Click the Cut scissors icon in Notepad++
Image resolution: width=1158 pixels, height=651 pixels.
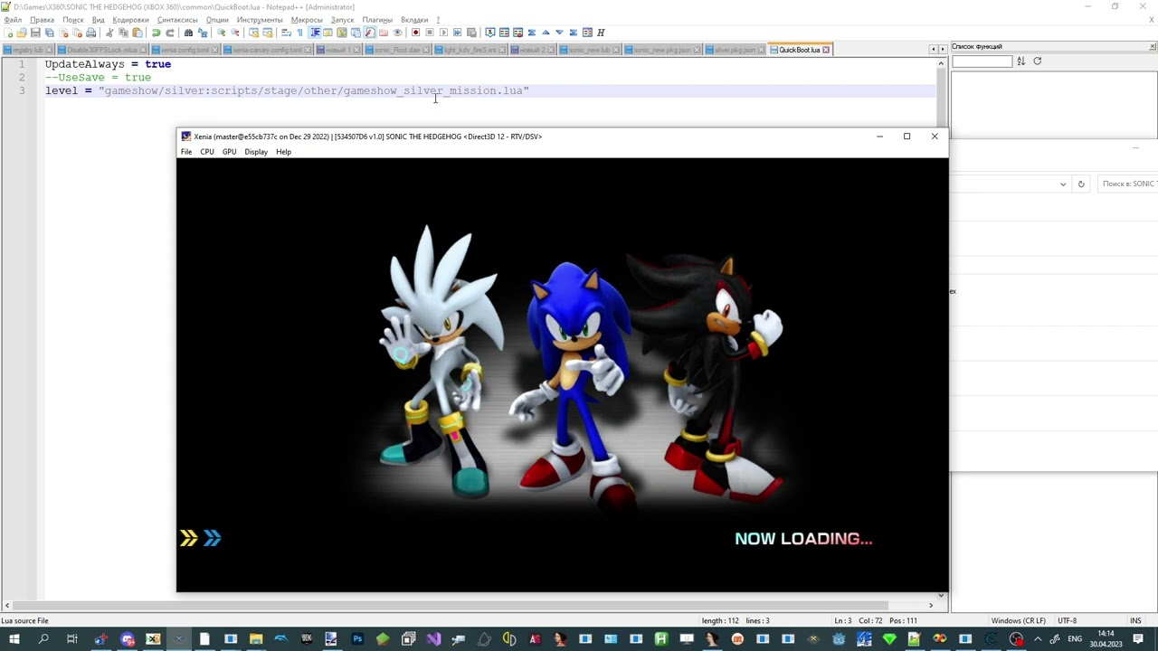pyautogui.click(x=109, y=33)
